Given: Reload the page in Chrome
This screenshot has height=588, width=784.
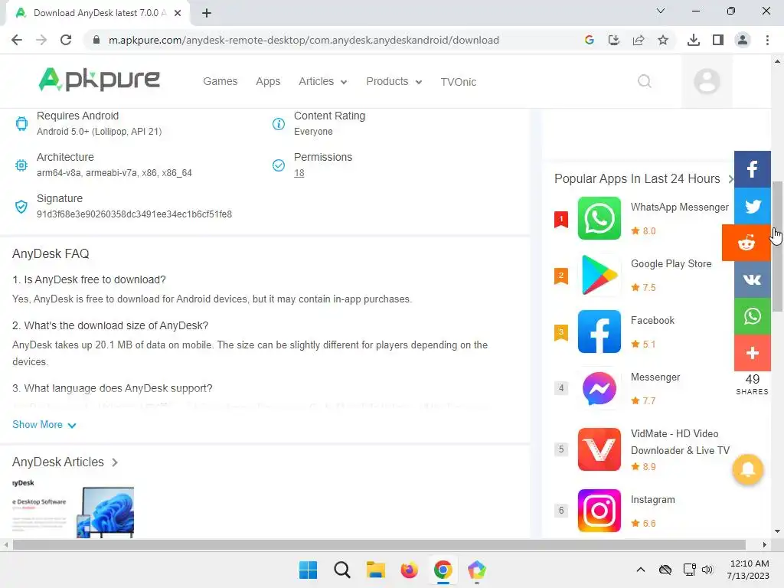Looking at the screenshot, I should (x=66, y=40).
